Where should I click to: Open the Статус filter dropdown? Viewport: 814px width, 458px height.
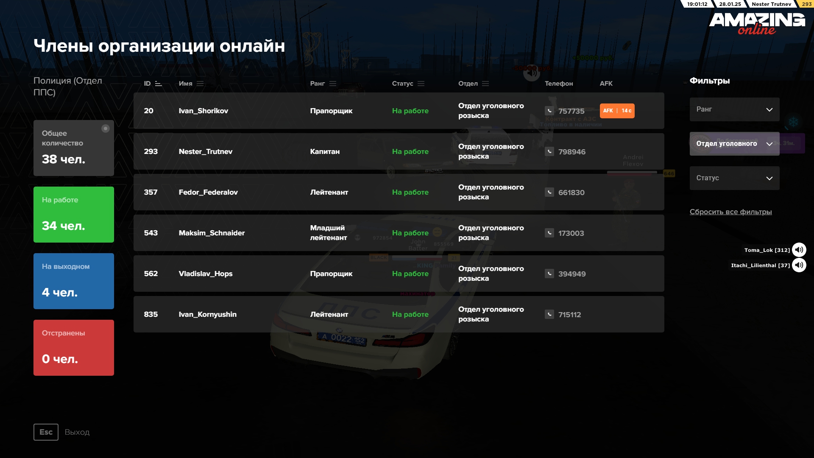(734, 178)
